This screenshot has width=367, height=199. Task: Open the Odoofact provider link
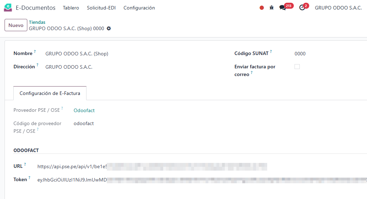[84, 110]
